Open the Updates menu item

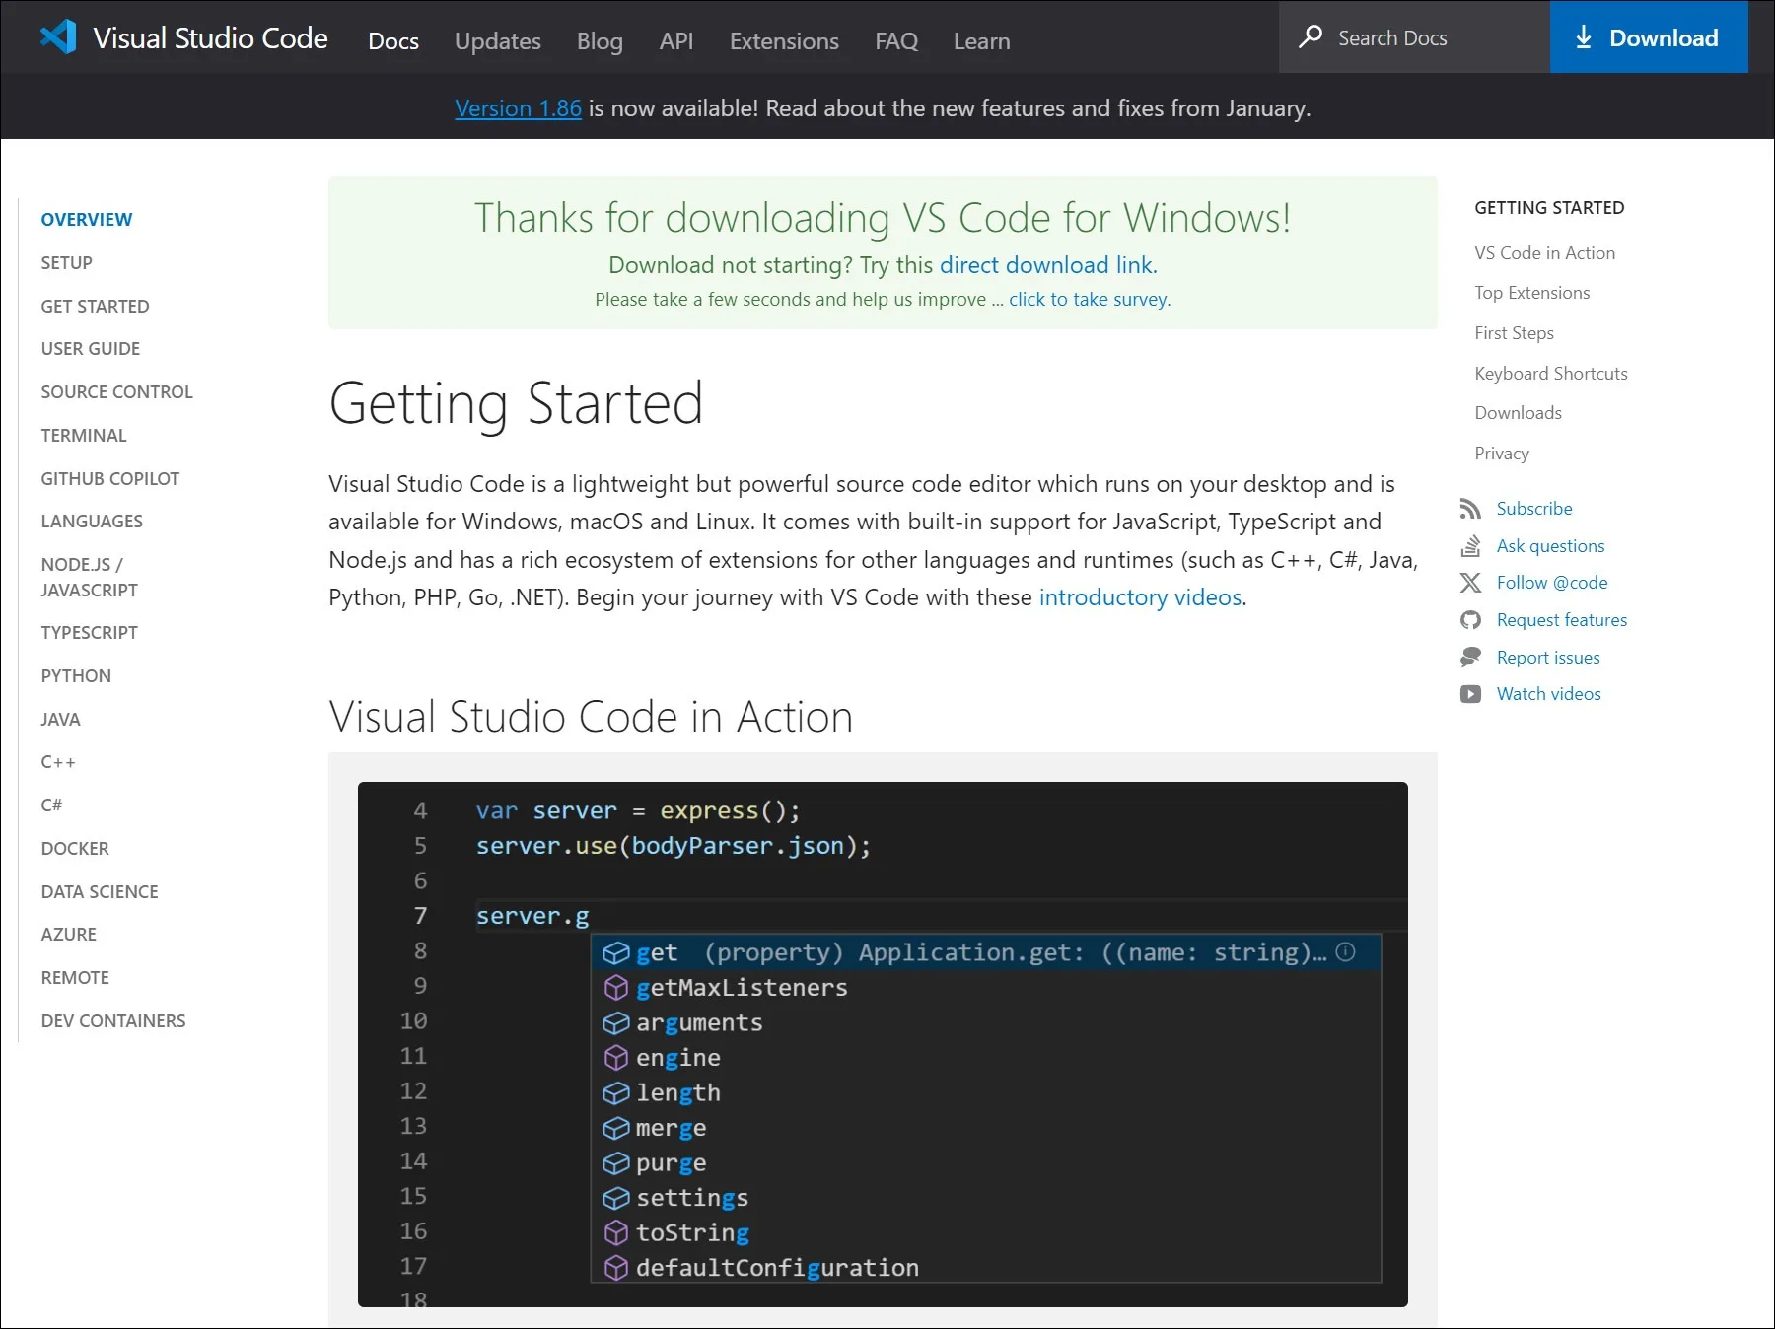[x=498, y=41]
